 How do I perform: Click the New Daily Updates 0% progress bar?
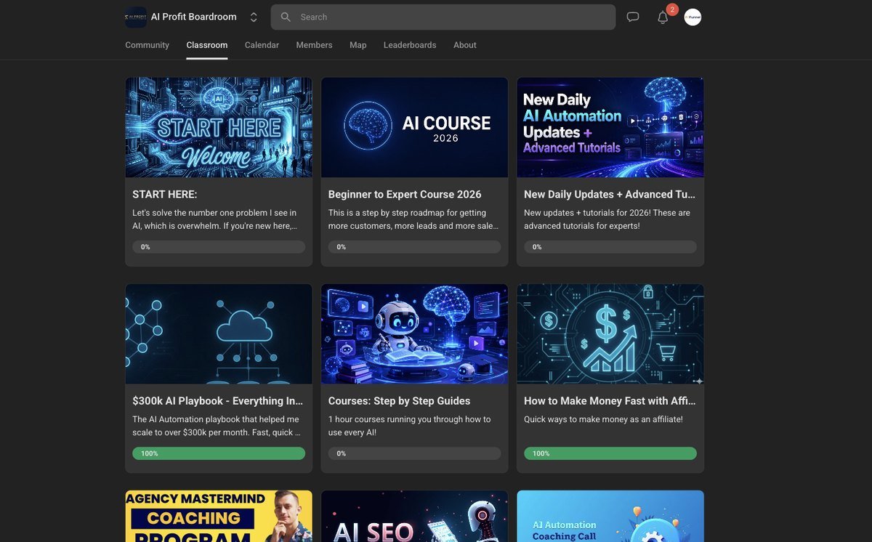click(610, 247)
